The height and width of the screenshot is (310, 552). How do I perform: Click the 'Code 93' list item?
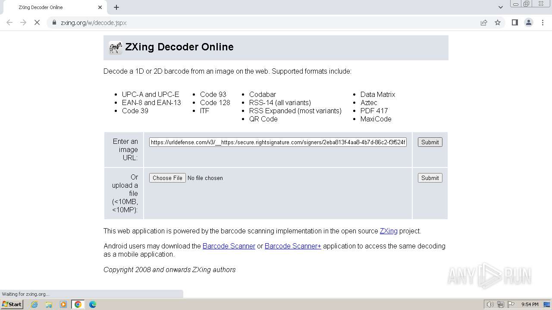click(213, 94)
